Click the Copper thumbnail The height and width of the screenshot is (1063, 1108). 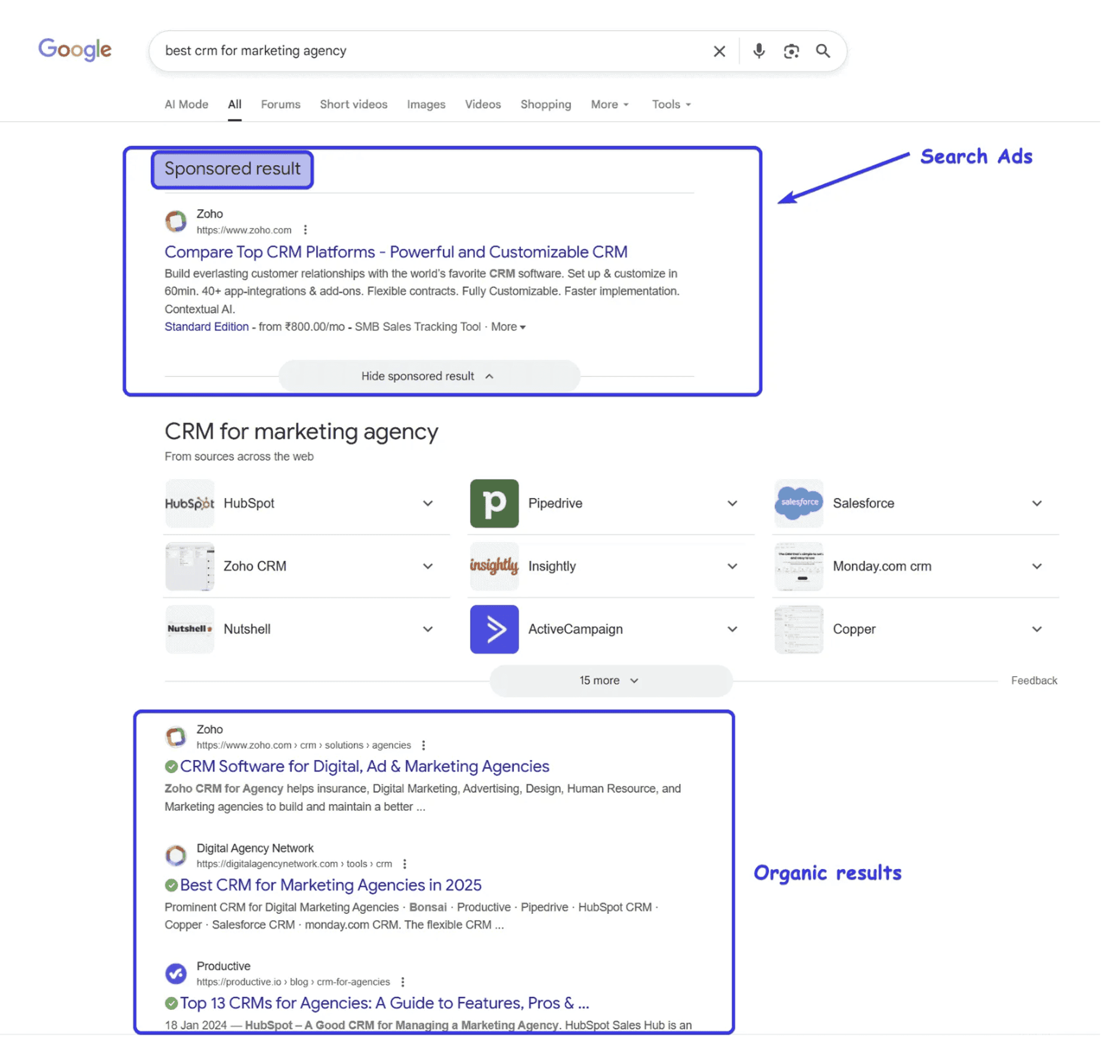[x=798, y=629]
